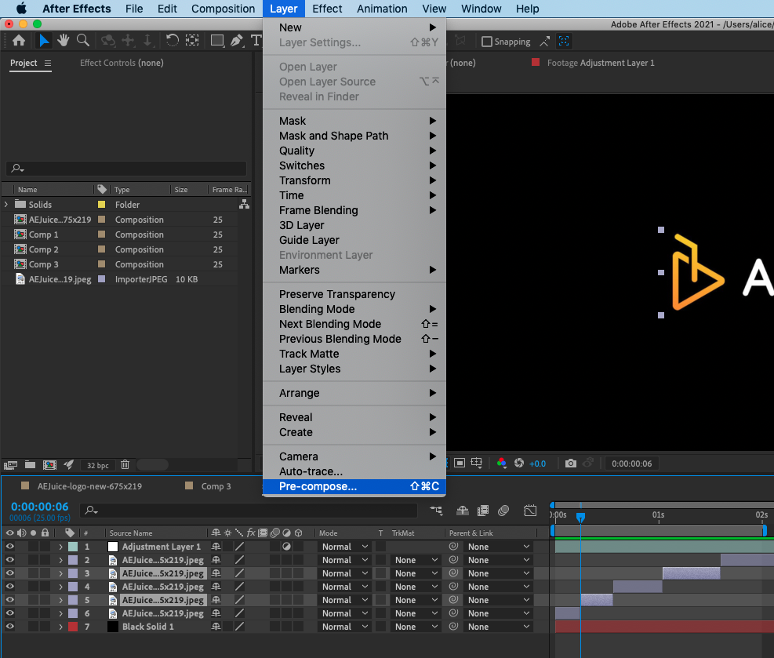The width and height of the screenshot is (774, 658).
Task: Toggle visibility of layer 6
Action: click(10, 613)
